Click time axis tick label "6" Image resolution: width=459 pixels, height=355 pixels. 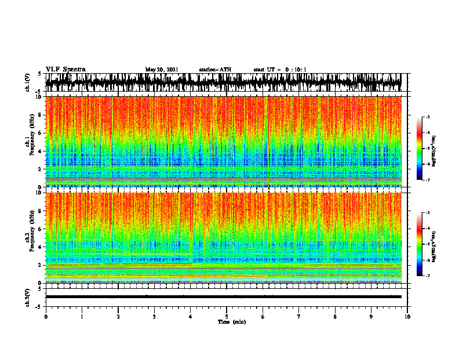click(x=263, y=317)
